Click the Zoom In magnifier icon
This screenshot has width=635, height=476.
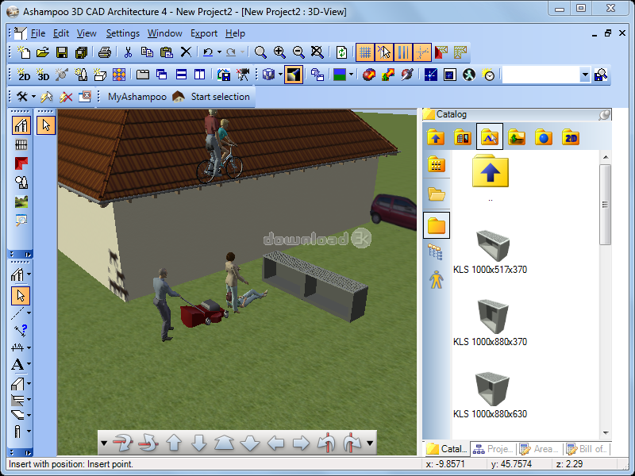279,52
